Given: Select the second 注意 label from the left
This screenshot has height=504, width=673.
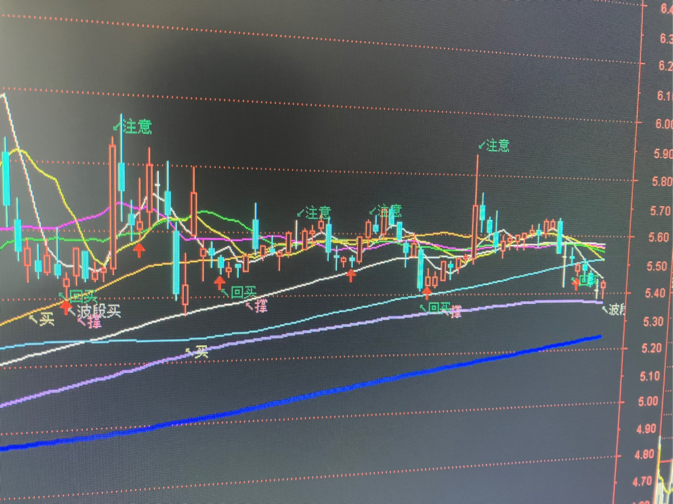Looking at the screenshot, I should click(318, 213).
